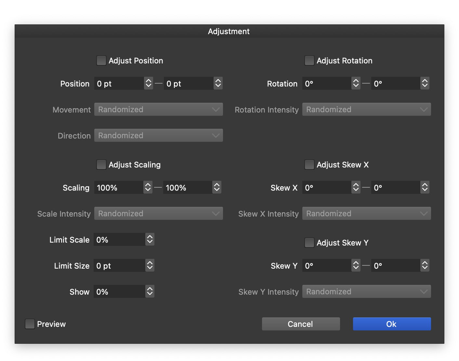Open the Movement dropdown
Viewport: 459px width, 361px height.
click(x=158, y=110)
